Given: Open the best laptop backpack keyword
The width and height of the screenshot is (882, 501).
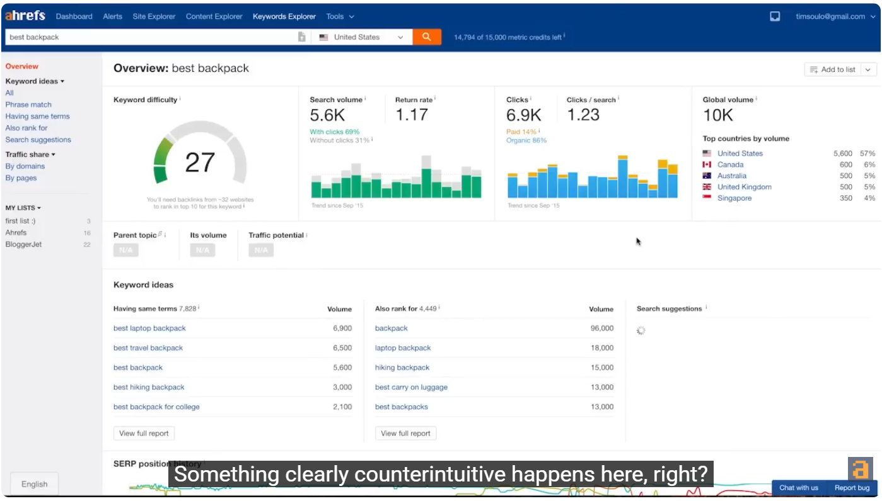Looking at the screenshot, I should point(149,328).
